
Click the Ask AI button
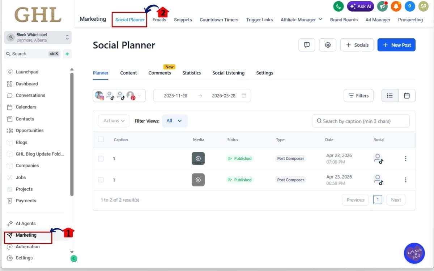click(360, 6)
